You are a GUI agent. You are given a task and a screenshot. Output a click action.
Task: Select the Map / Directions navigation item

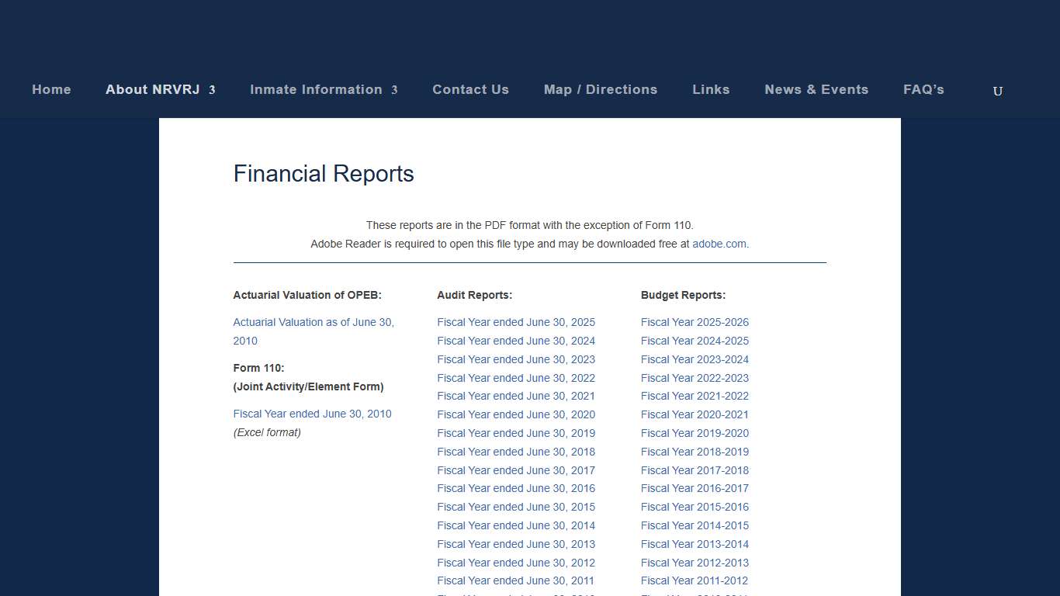pos(600,89)
